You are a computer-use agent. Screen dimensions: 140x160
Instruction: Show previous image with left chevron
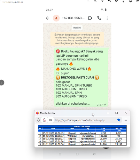click(2, 83)
